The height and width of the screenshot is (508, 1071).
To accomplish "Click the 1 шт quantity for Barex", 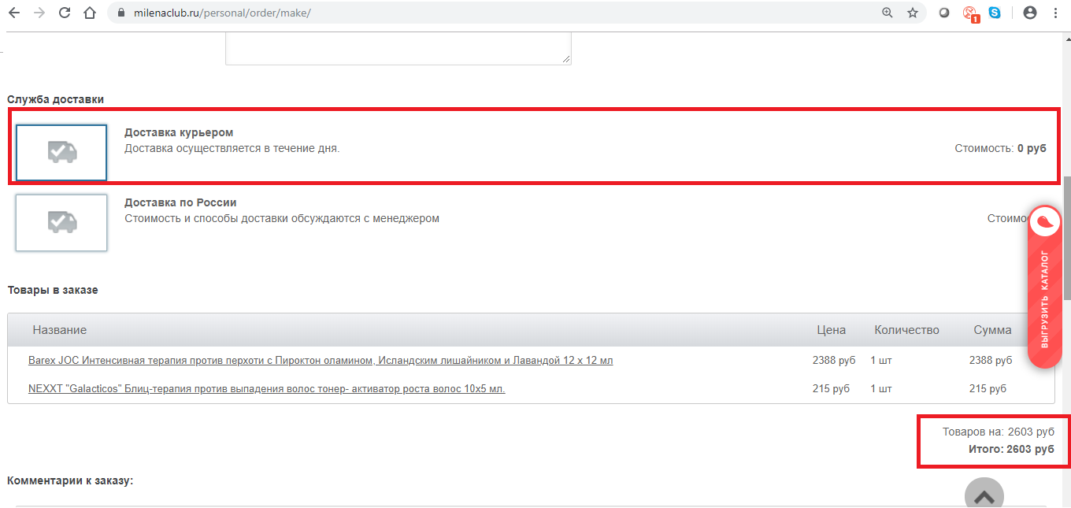I will coord(881,360).
